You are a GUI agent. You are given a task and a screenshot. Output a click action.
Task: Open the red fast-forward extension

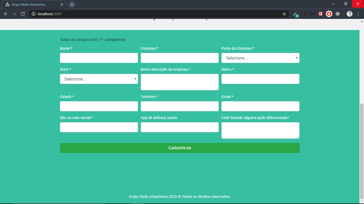pyautogui.click(x=321, y=14)
